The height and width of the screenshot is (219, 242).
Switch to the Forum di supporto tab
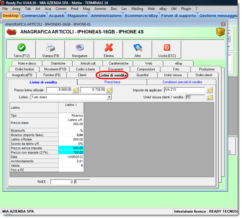click(x=179, y=16)
